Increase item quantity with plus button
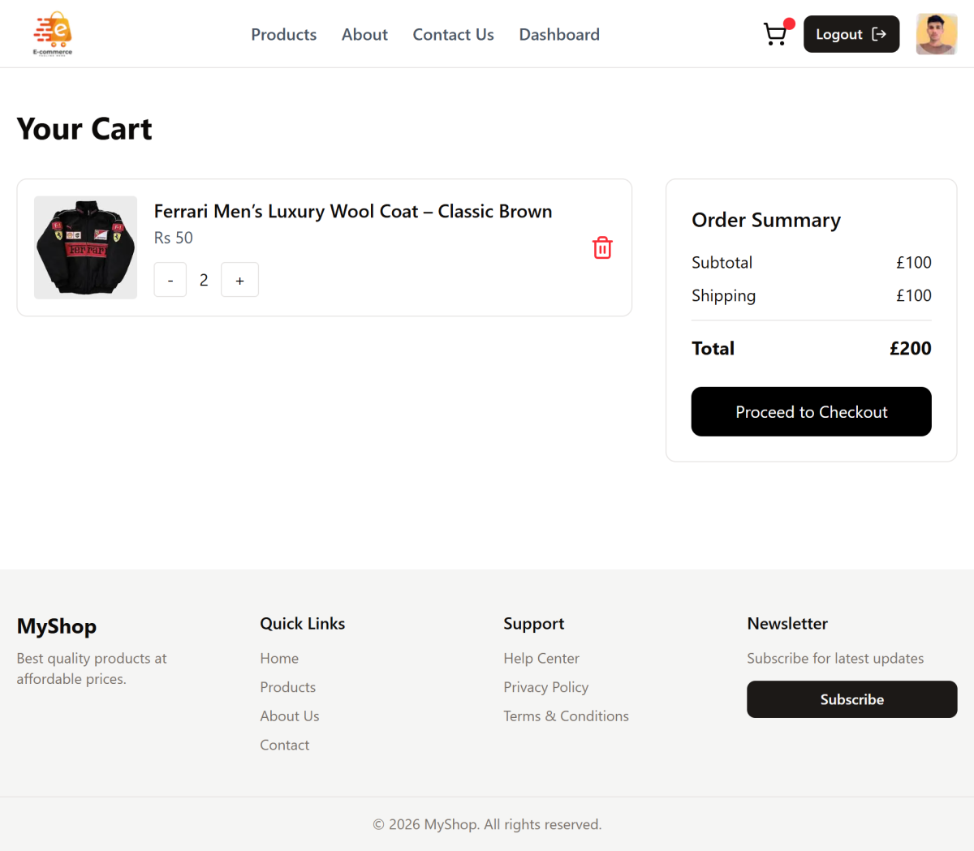Viewport: 974px width, 851px height. pyautogui.click(x=239, y=280)
